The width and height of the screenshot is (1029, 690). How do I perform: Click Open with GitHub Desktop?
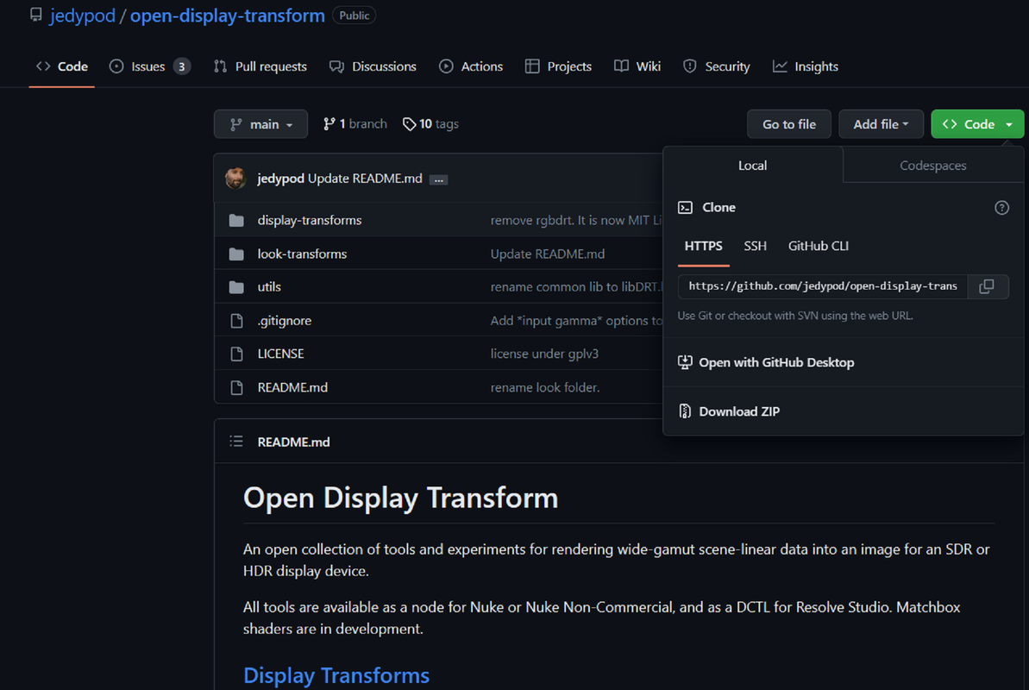[x=776, y=362]
